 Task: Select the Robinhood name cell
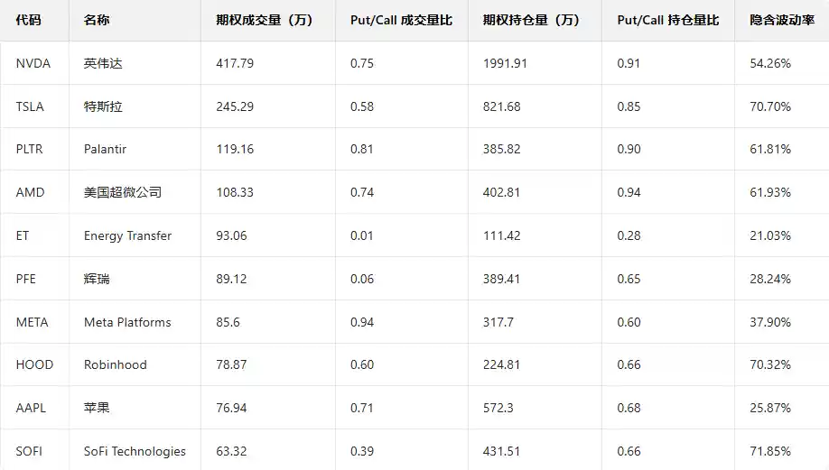[x=116, y=364]
